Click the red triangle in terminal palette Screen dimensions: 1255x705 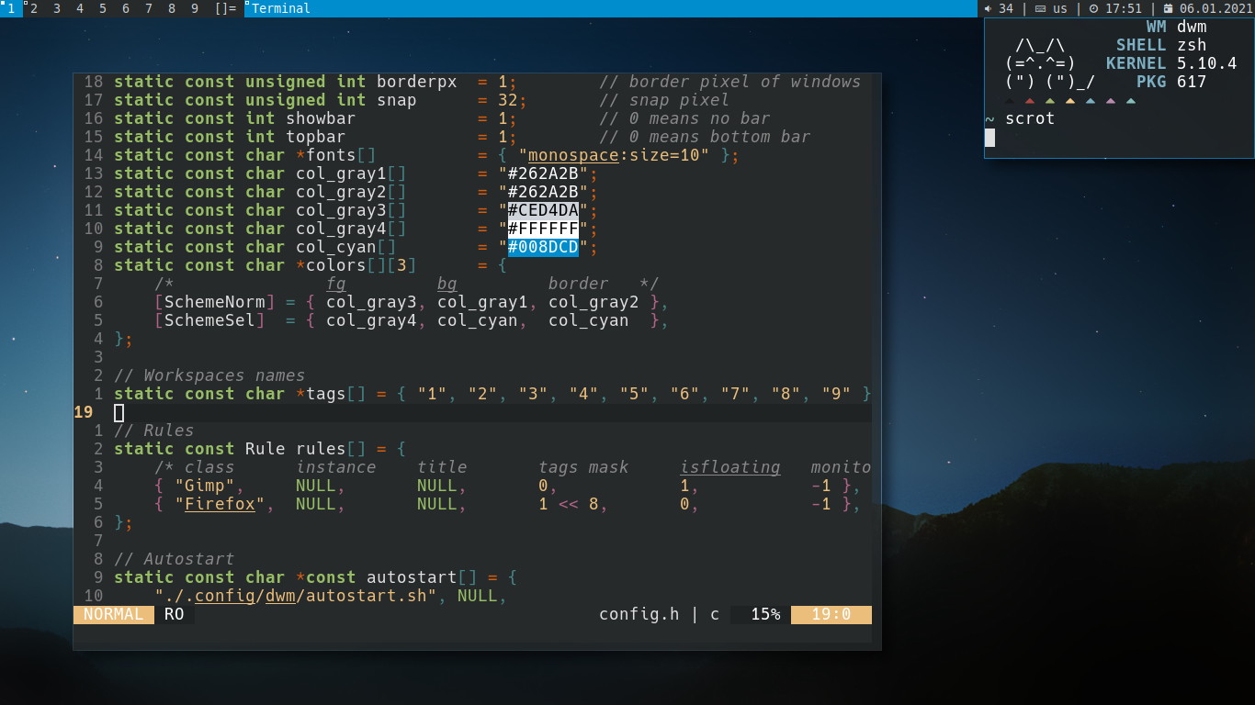(1030, 101)
